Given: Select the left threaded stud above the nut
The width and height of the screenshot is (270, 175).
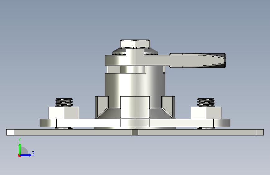Looking at the screenshot, I should point(64,103).
